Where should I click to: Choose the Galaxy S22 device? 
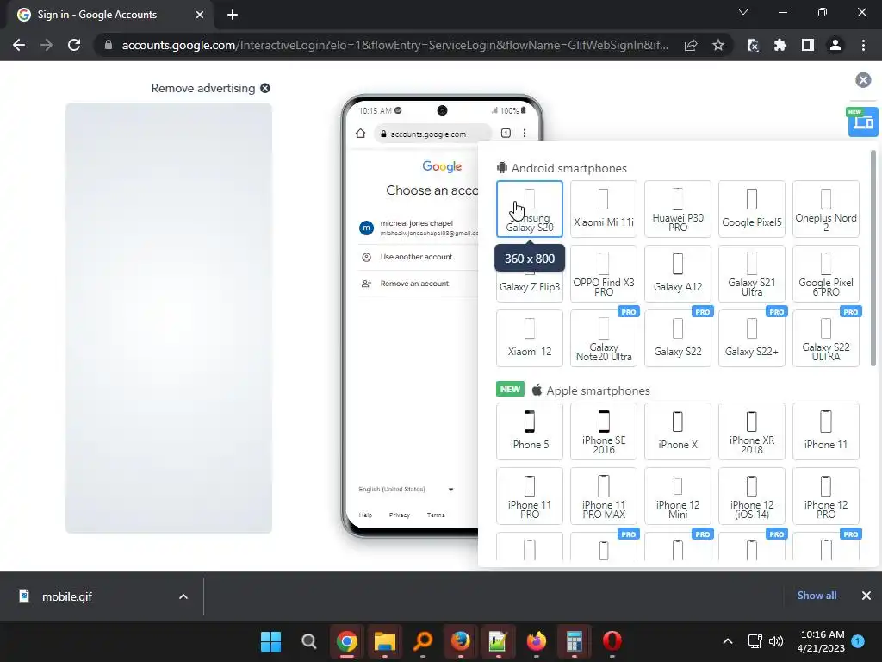[678, 338]
